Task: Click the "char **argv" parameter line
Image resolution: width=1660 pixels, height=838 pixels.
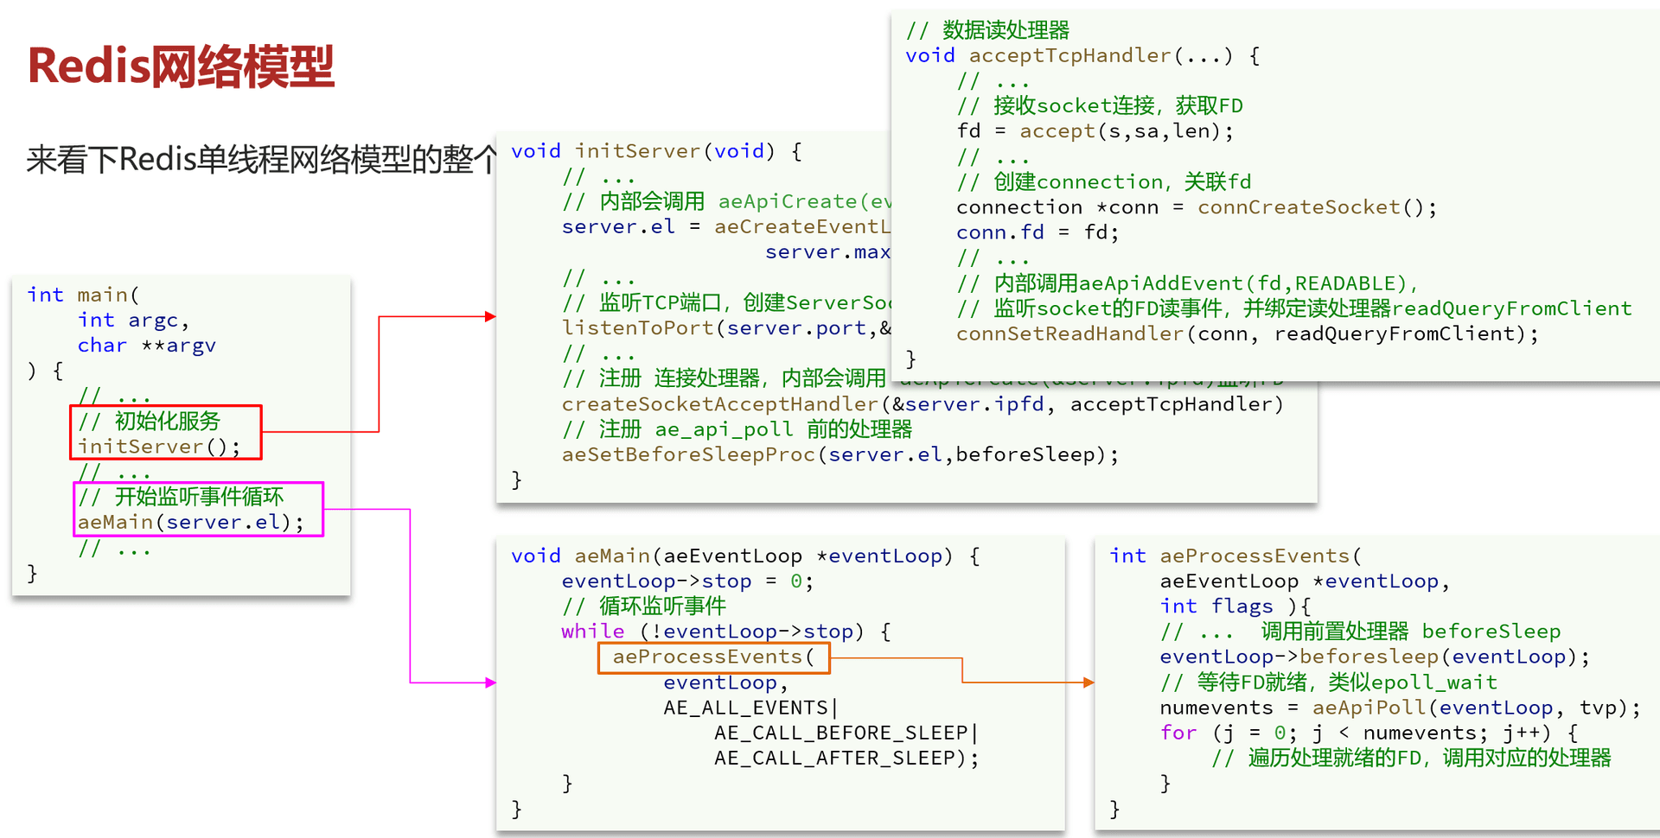Action: click(146, 346)
